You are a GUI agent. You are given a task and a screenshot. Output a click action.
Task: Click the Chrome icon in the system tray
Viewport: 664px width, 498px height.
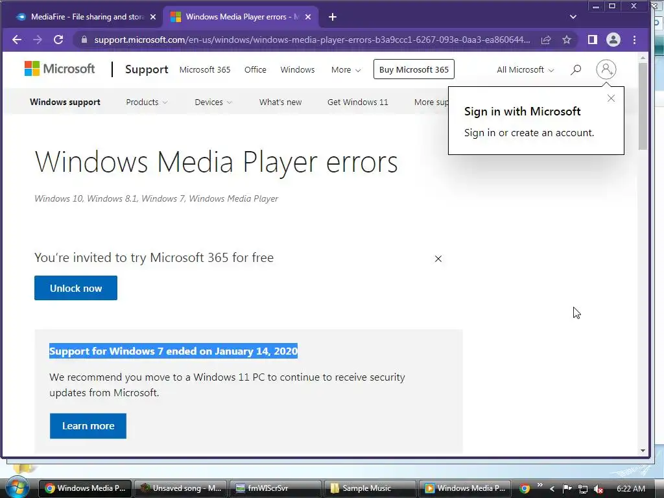[525, 489]
